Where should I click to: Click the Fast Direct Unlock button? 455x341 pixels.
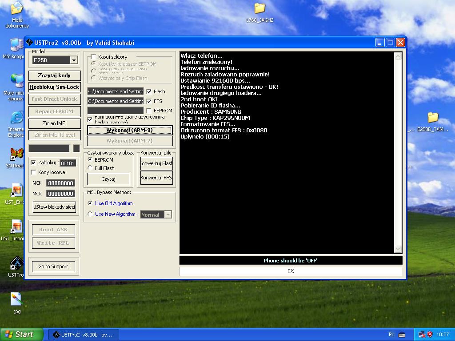click(x=55, y=99)
